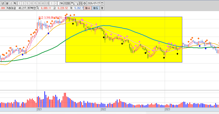Click the date field 2026/07/27
The image size is (219, 114).
point(94,3)
